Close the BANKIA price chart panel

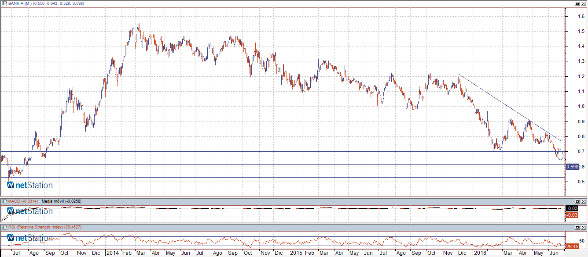pos(584,4)
